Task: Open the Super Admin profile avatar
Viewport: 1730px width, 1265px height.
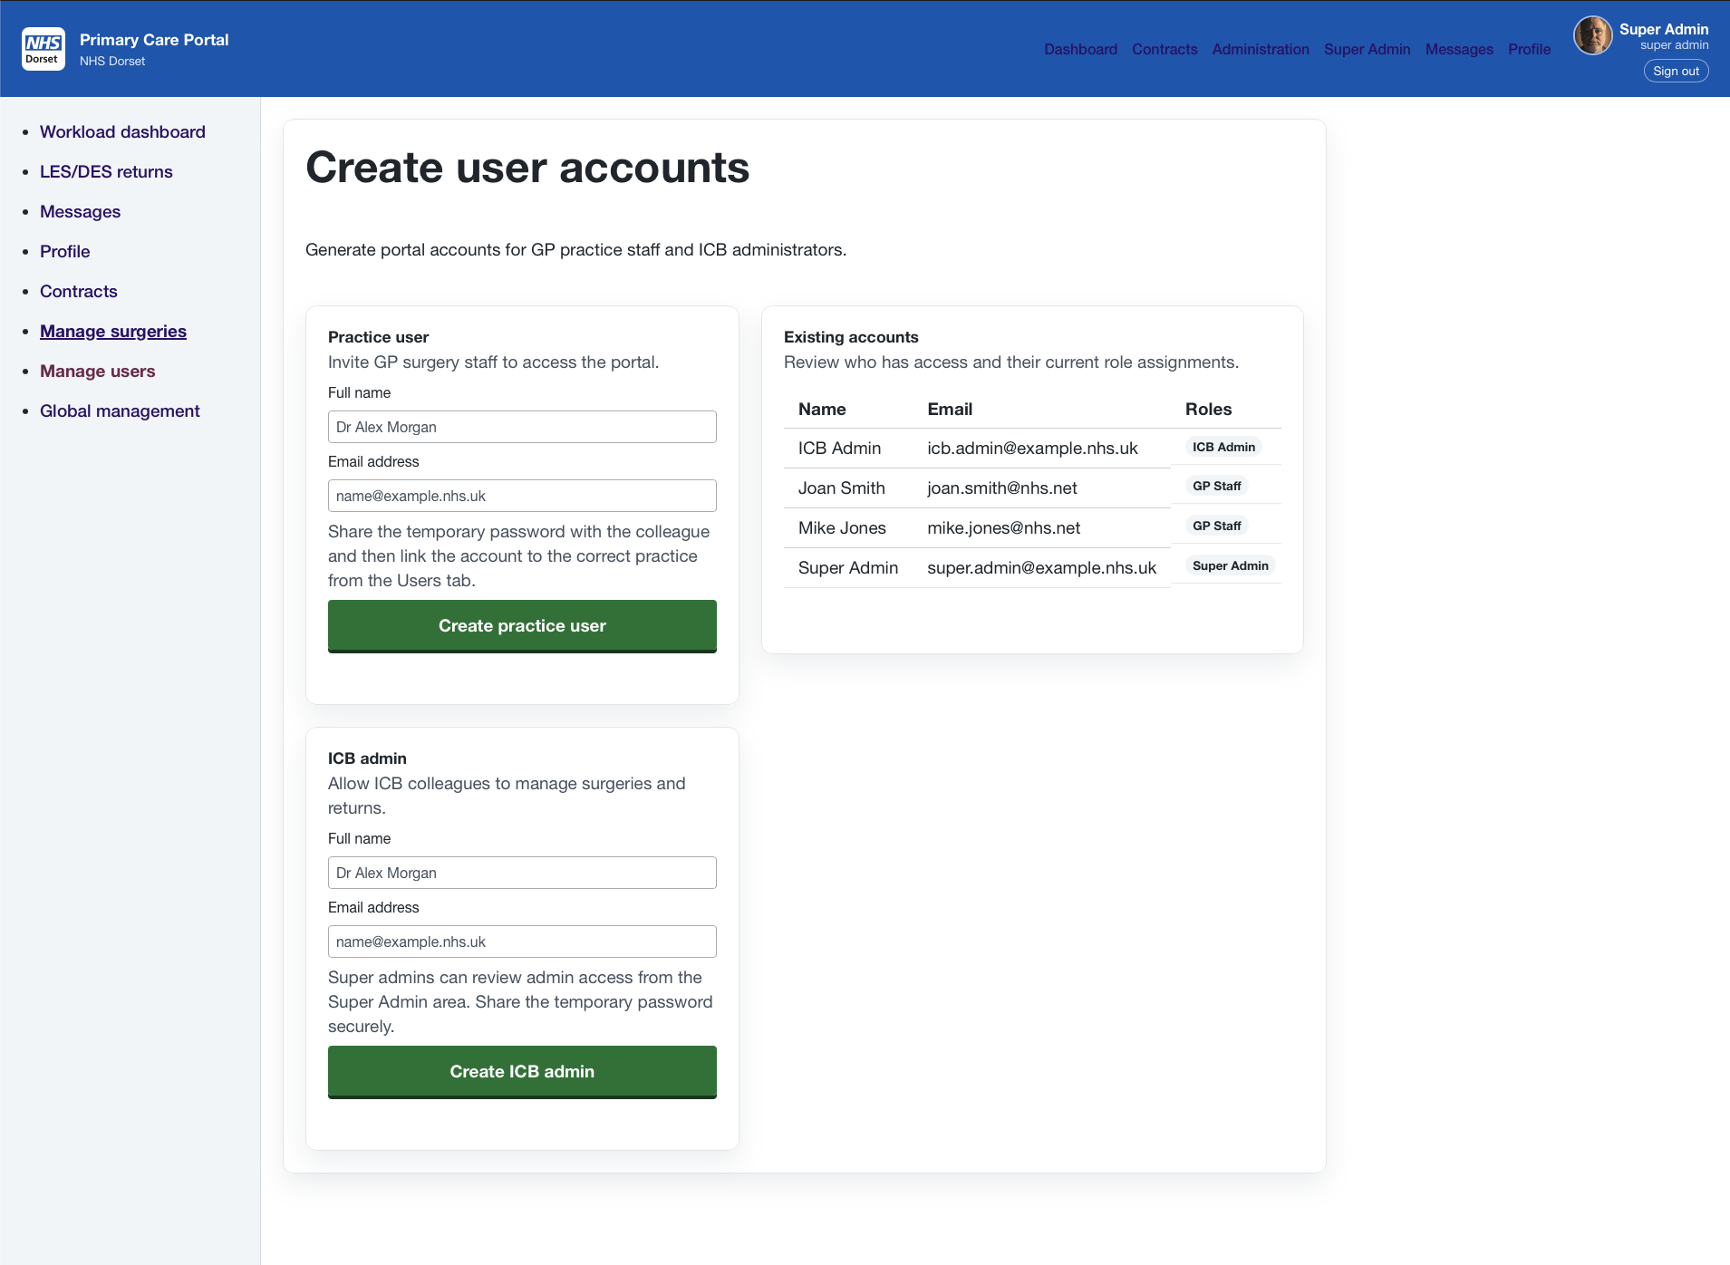Action: coord(1592,35)
